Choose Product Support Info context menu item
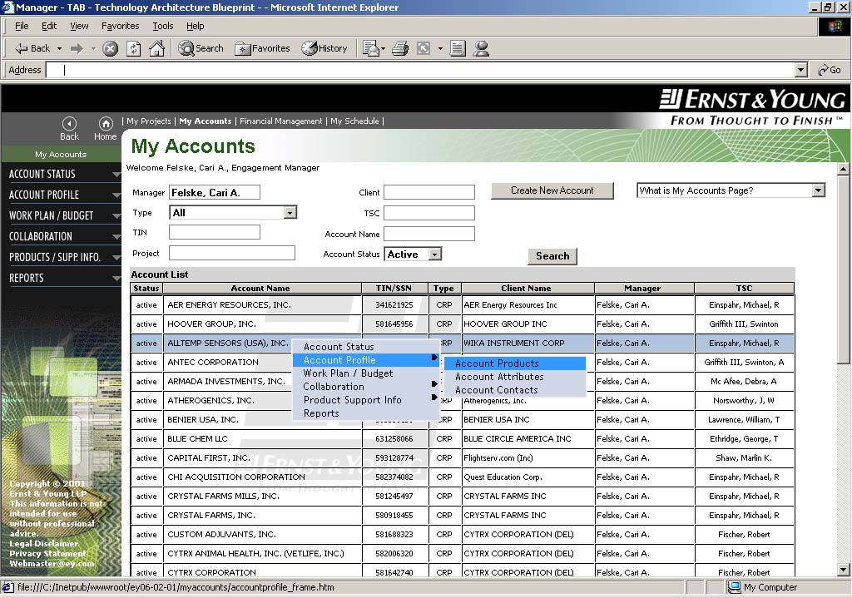 tap(366, 400)
